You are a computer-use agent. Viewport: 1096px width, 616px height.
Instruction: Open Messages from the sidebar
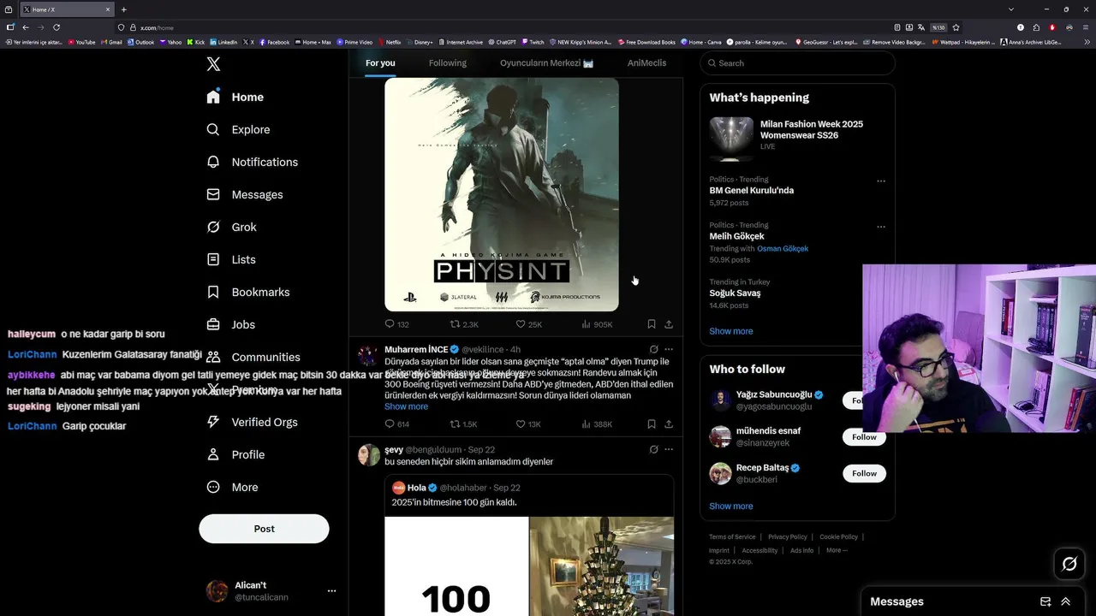click(x=244, y=194)
